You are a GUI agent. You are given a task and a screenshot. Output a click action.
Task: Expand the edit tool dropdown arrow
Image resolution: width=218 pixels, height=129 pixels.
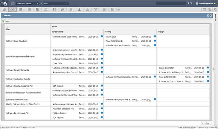[x=24, y=9]
